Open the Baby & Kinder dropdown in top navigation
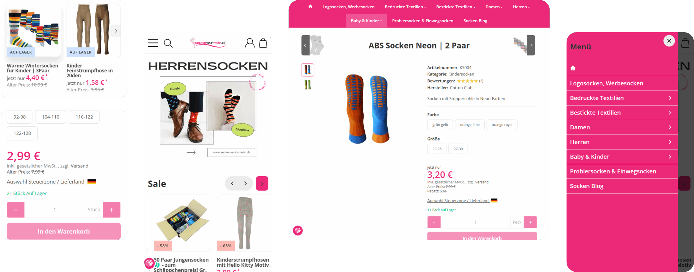694x272 pixels. pos(366,21)
